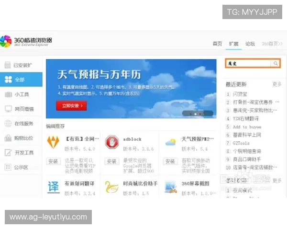Image resolution: width=287 pixels, height=229 pixels.
Task: Click the 开发工具 pencil icon
Action: coord(8,153)
